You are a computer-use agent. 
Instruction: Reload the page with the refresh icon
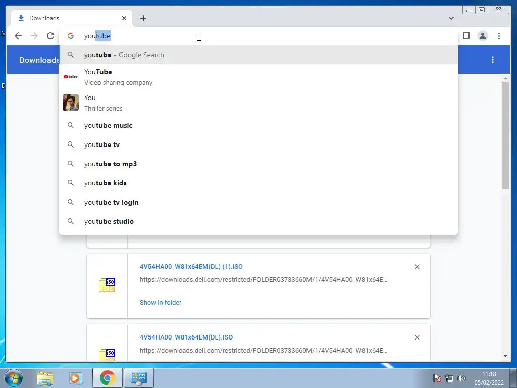50,36
